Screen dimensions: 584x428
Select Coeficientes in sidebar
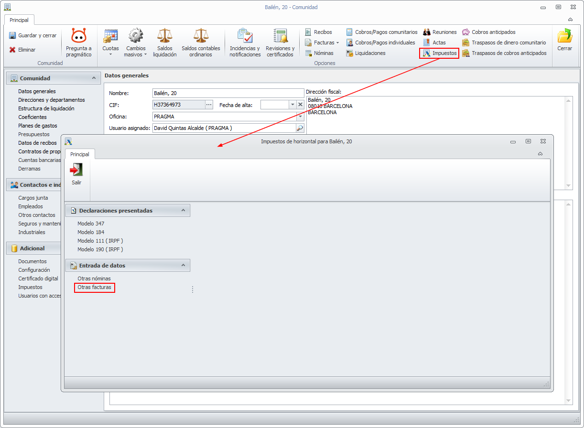[32, 117]
